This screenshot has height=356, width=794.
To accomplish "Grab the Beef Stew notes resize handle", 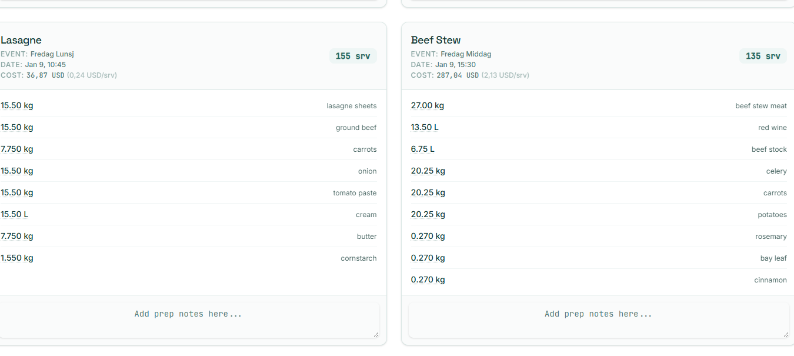I will pos(786,334).
